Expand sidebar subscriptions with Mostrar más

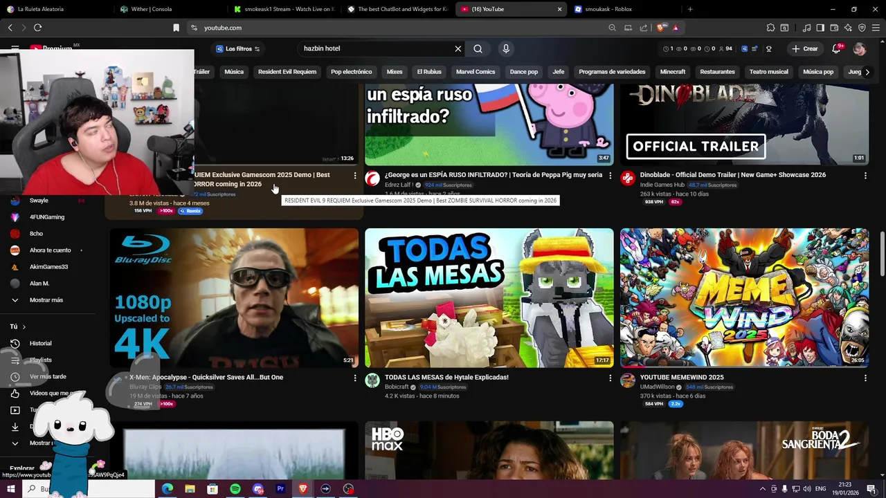click(46, 300)
